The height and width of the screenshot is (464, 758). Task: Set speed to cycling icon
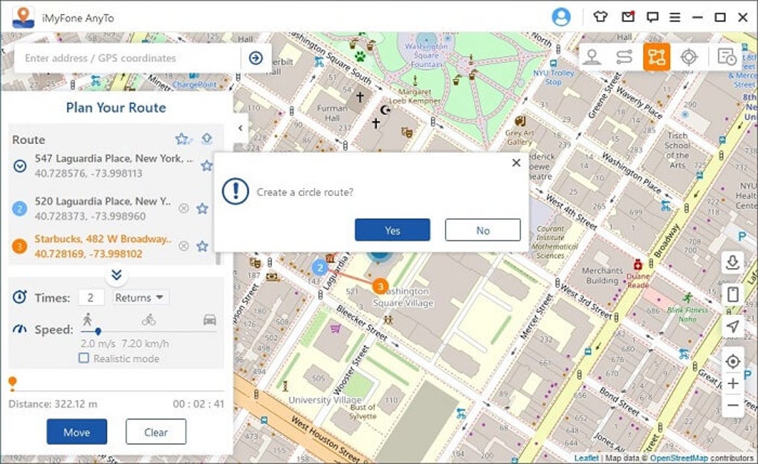[149, 320]
